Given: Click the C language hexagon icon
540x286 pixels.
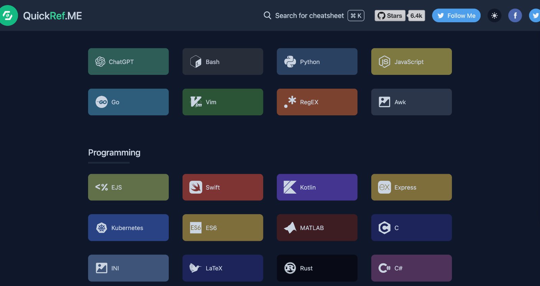Looking at the screenshot, I should (x=384, y=228).
